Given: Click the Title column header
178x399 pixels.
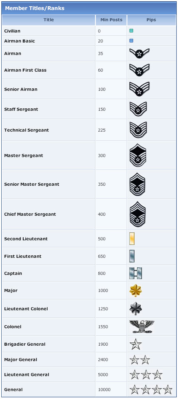Looking at the screenshot, I should (49, 20).
